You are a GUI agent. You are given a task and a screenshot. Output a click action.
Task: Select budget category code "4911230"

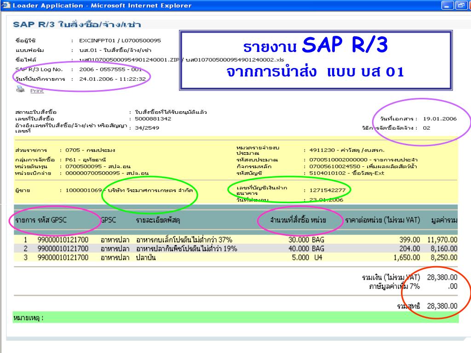tap(322, 150)
